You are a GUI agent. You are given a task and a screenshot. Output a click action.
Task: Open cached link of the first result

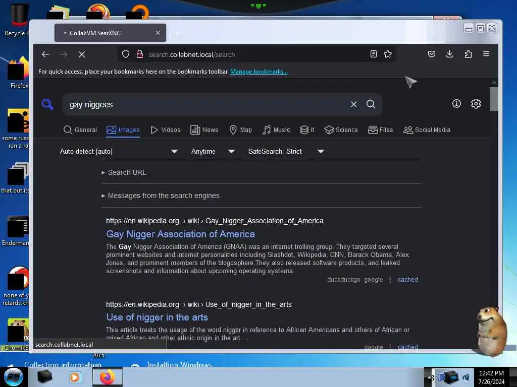pos(408,279)
